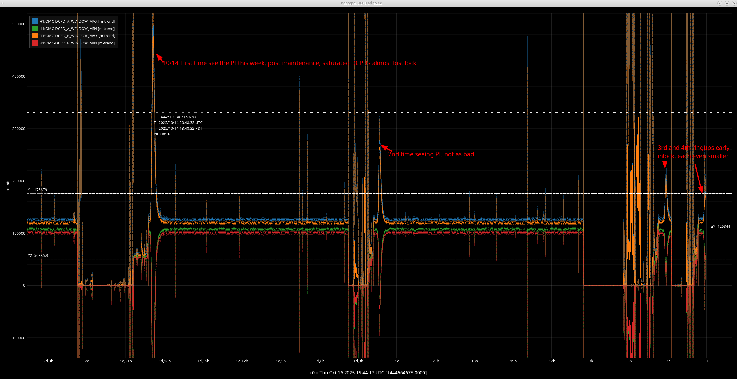This screenshot has width=737, height=379.
Task: Click the blue DCPD_A_WINDOW_MAX legend swatch
Action: point(35,21)
